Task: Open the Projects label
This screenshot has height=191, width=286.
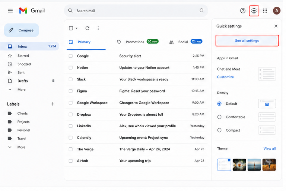Action: [23, 122]
